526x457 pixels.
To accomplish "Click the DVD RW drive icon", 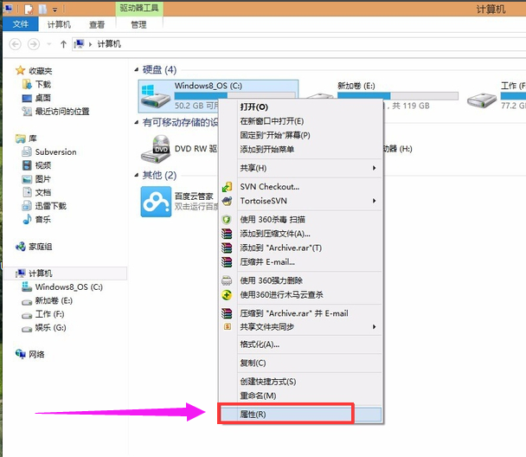I will point(157,149).
